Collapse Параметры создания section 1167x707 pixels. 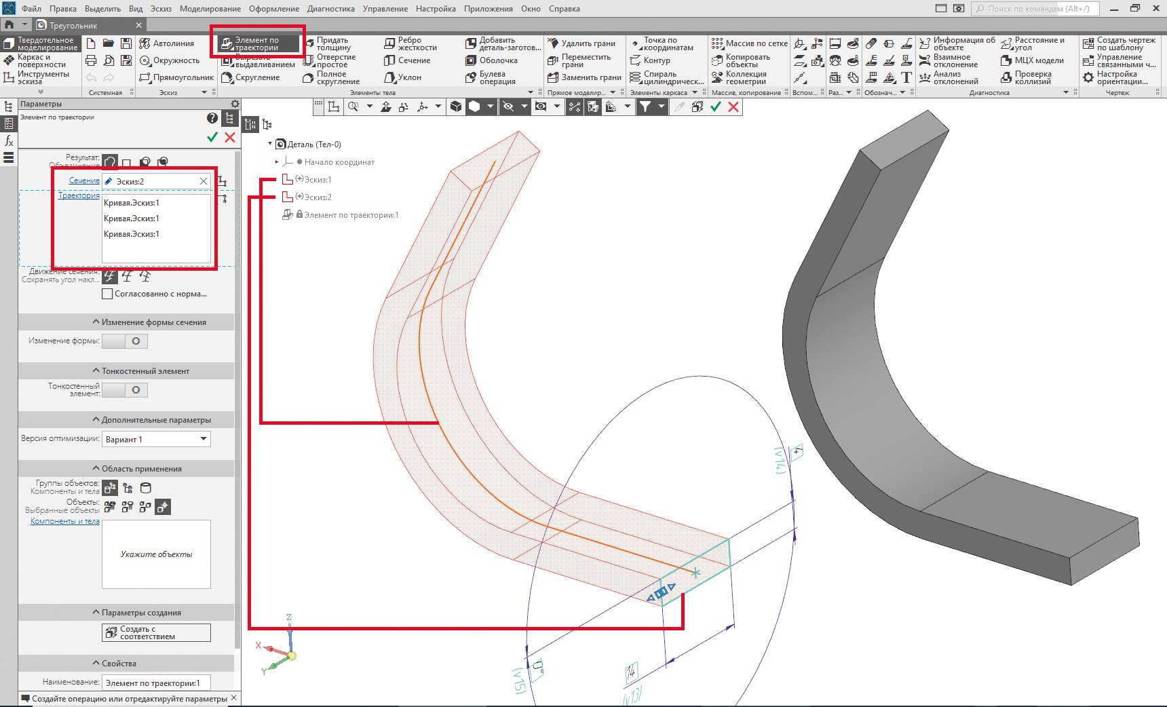126,613
